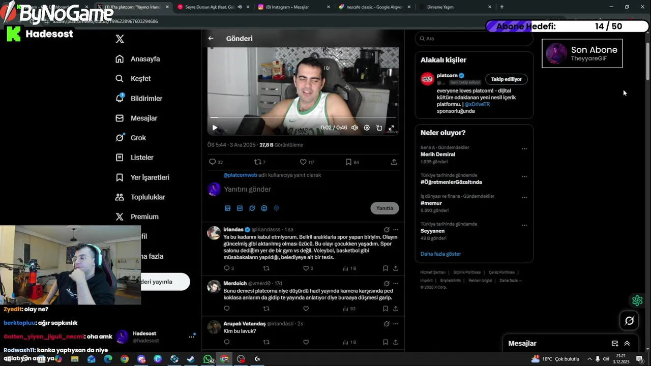This screenshot has height=366, width=651.
Task: Open more options on the Arupalı Vatandaş reply
Action: pyautogui.click(x=396, y=324)
